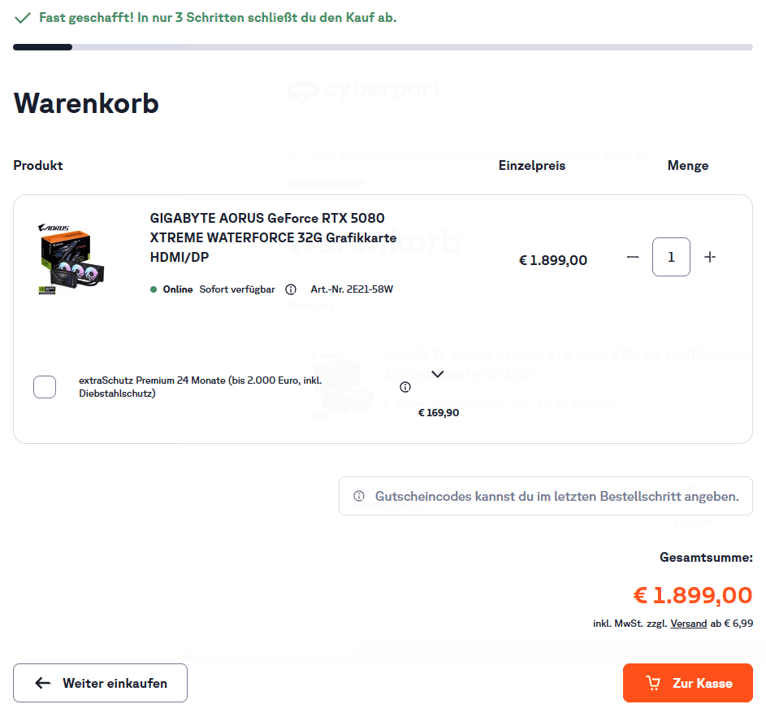
Task: Click the quantity input field showing 1
Action: pyautogui.click(x=671, y=257)
